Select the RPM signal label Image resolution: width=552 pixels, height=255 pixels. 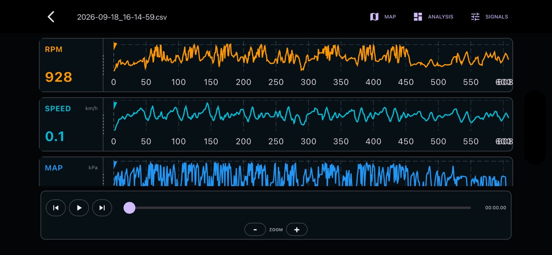click(x=53, y=50)
